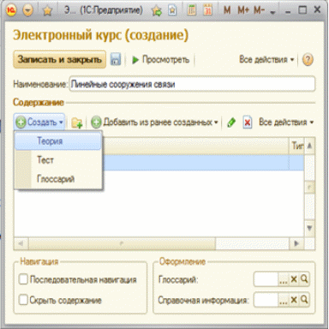Enable Последовательная навигация checkbox
329x329 pixels.
coord(23,279)
